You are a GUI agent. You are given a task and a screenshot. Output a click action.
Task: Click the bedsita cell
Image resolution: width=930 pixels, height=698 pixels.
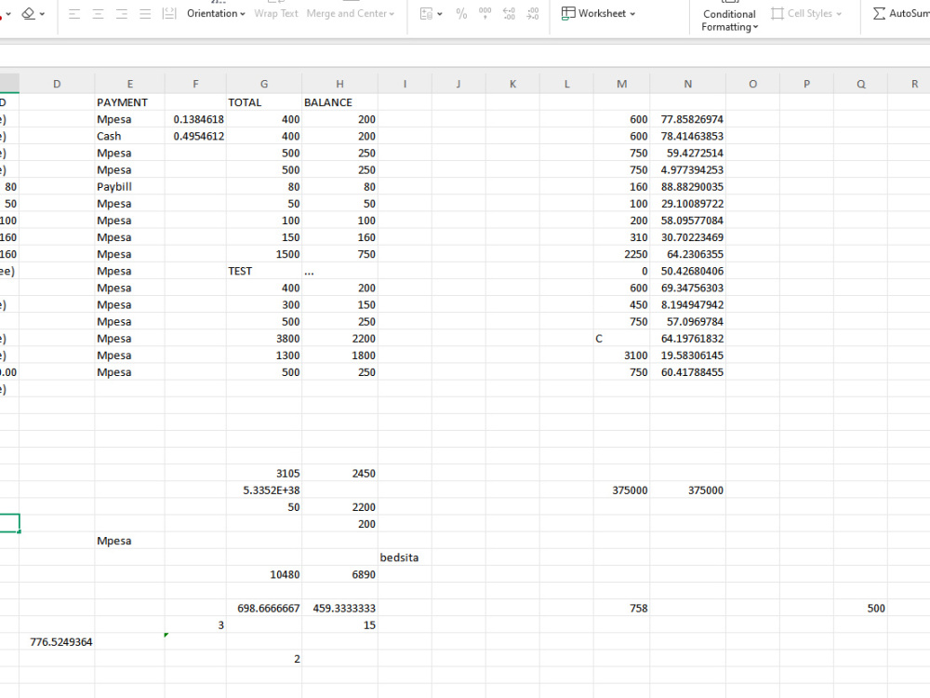pyautogui.click(x=405, y=557)
